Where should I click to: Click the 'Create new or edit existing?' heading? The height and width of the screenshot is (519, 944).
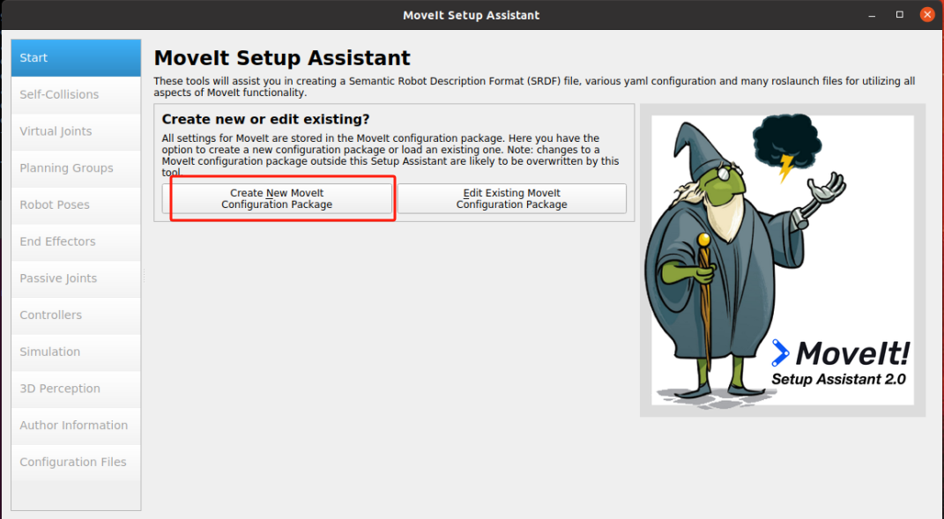(265, 119)
